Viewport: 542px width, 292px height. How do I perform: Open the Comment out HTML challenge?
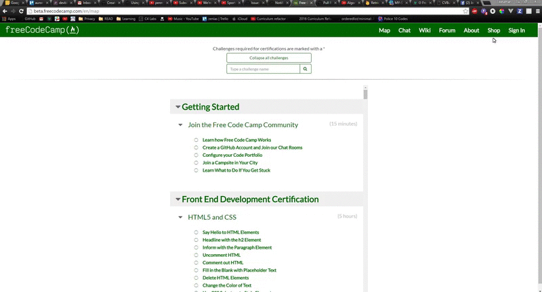(x=223, y=263)
